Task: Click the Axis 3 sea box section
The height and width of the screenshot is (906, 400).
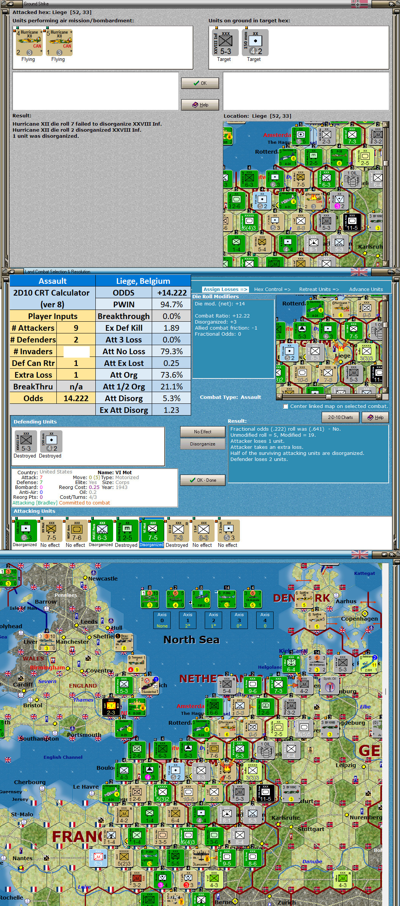Action: (239, 620)
